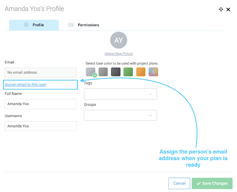Open the custom rainbow color picker swatch
The image size is (237, 192).
click(153, 72)
